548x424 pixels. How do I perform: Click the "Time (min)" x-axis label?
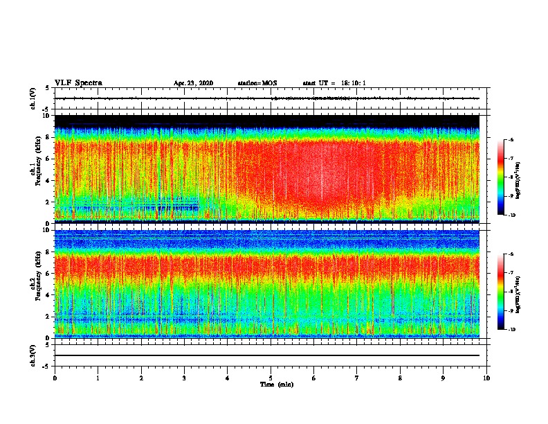pyautogui.click(x=277, y=385)
